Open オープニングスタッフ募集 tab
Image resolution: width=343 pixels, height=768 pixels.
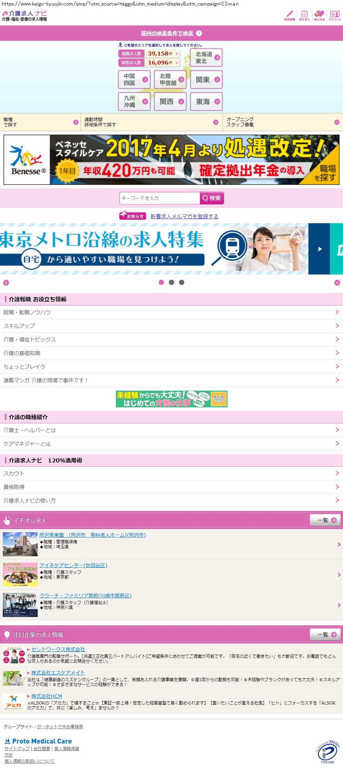283,122
